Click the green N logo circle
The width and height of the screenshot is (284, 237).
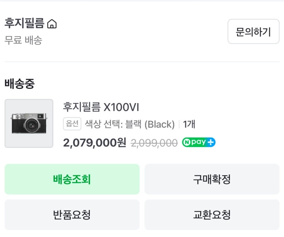[x=187, y=142]
